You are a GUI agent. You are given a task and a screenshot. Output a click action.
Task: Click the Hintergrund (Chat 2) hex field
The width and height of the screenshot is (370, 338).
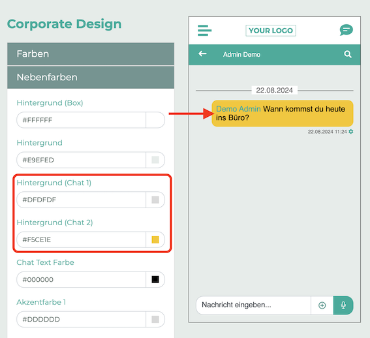click(x=82, y=240)
